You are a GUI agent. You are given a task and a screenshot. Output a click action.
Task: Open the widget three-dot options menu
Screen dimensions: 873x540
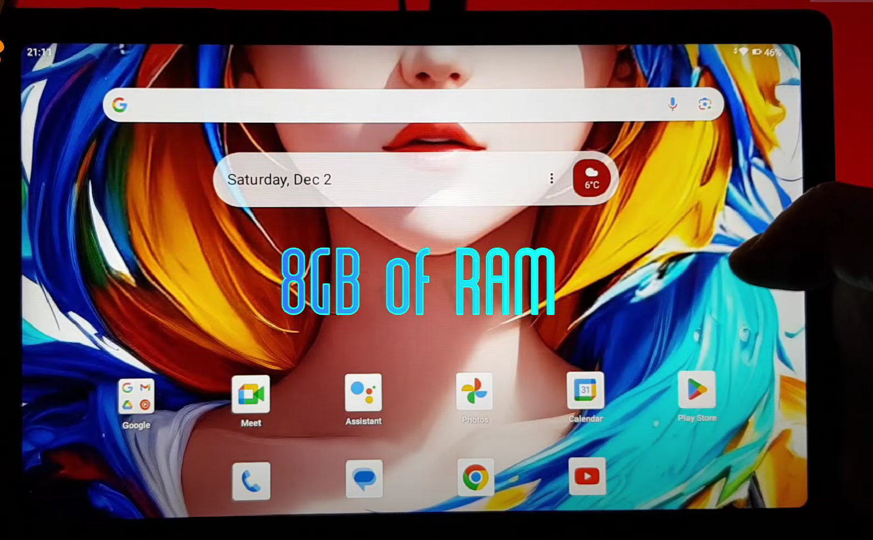(551, 179)
